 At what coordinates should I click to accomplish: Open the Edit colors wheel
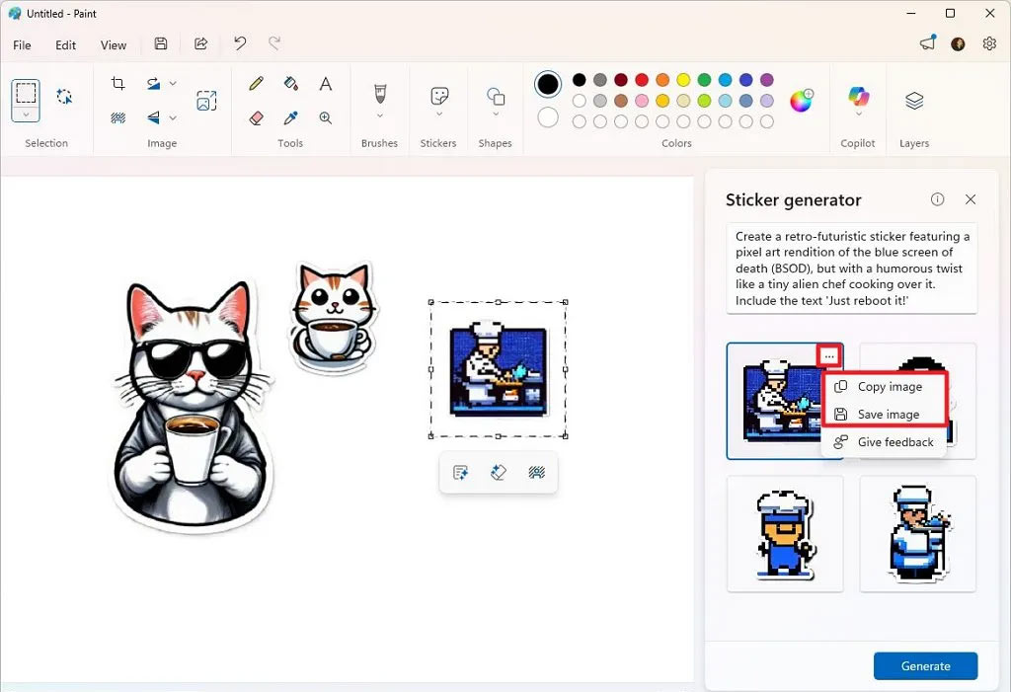click(801, 101)
